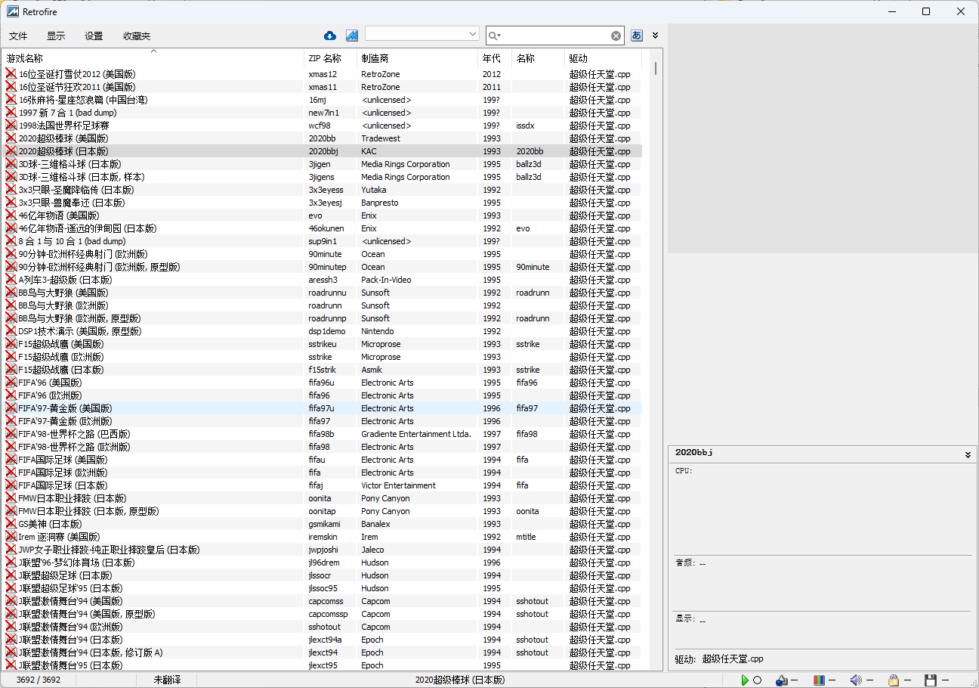Click the circle status indicator next to play
Screen dimensions: 979x688
tap(757, 680)
